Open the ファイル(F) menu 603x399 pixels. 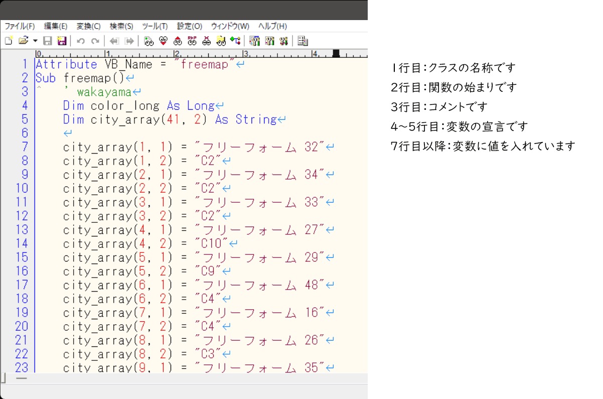click(x=20, y=26)
